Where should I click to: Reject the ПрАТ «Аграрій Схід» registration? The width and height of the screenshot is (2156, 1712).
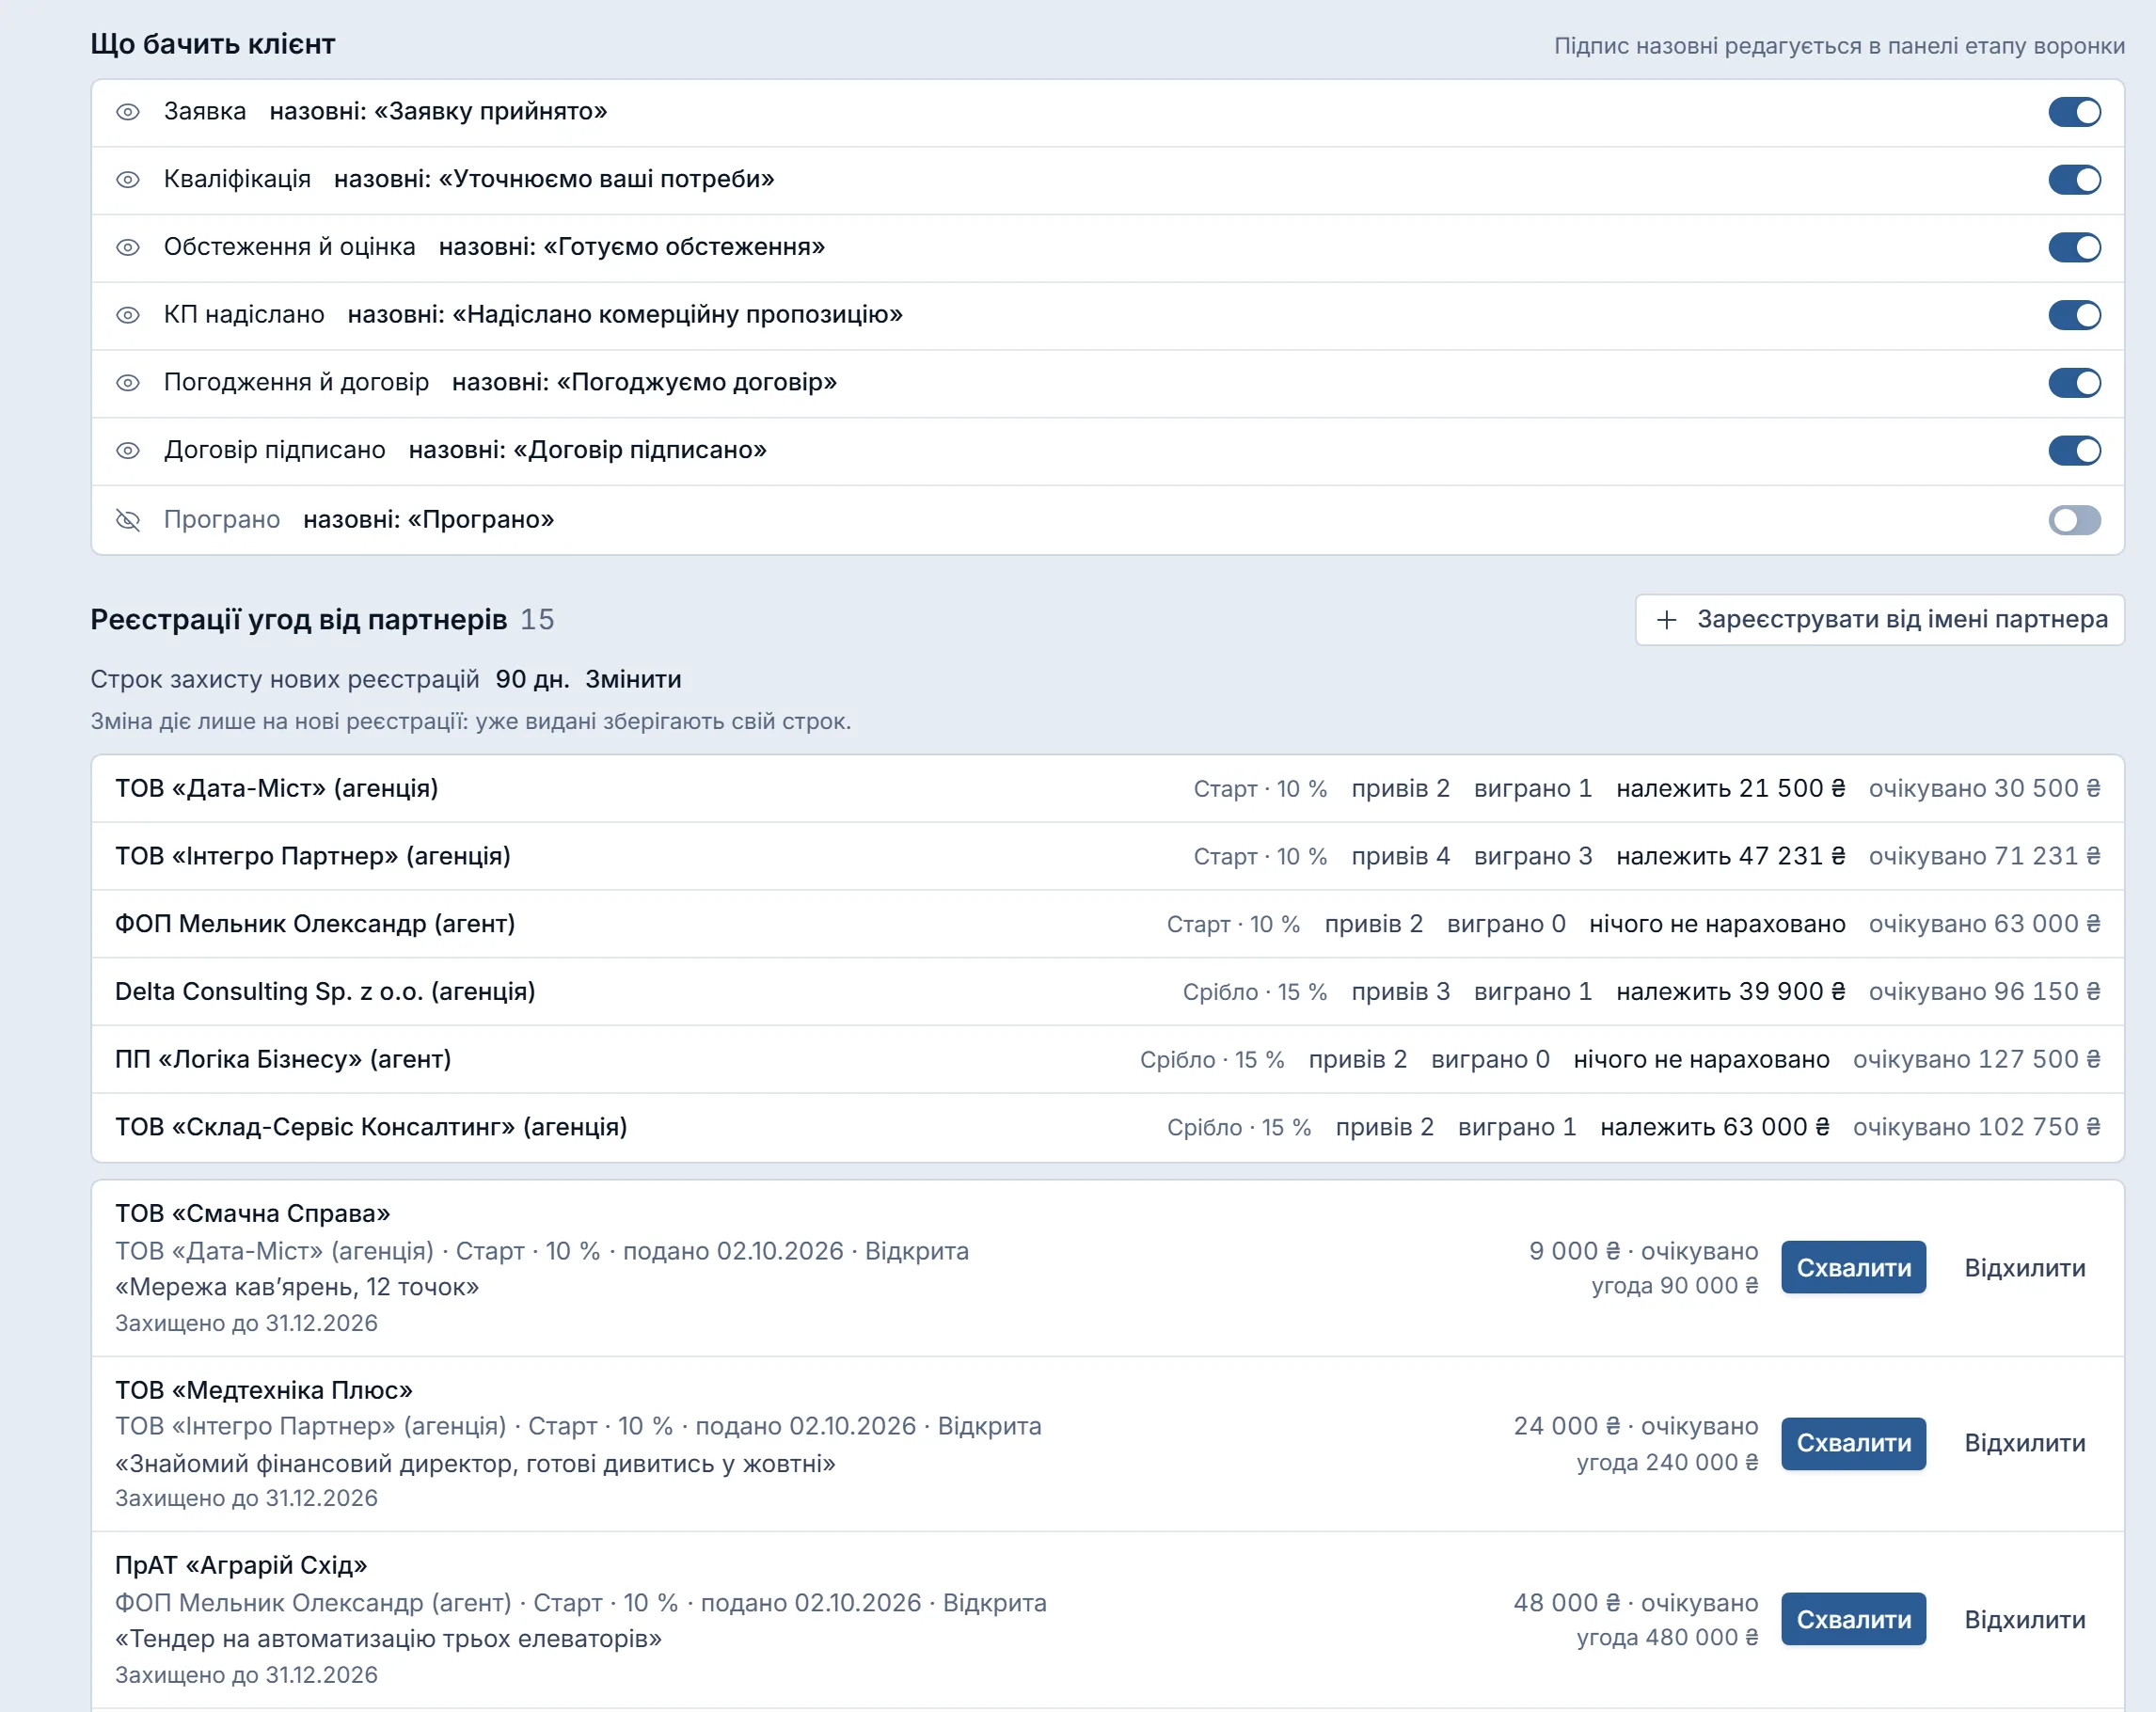2024,1619
